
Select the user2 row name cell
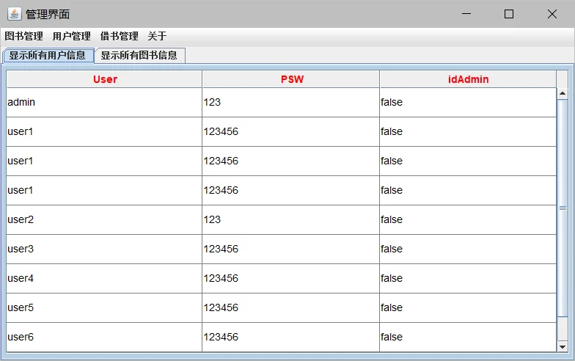point(104,220)
